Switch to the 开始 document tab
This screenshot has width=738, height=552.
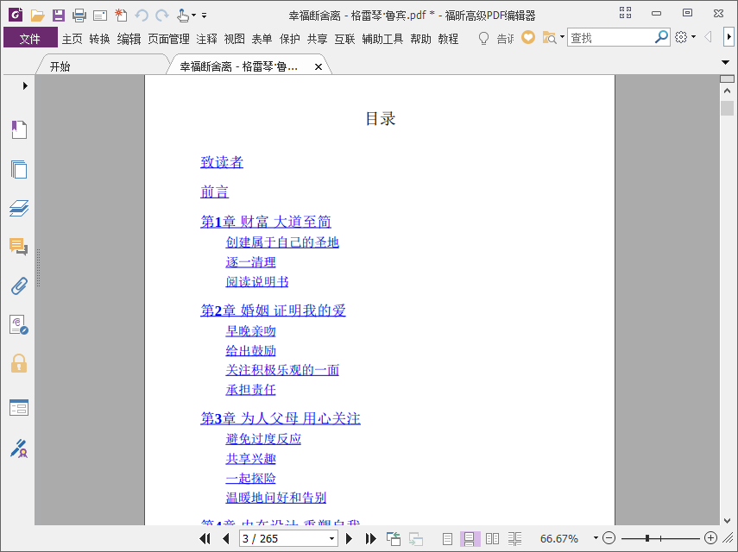[60, 66]
